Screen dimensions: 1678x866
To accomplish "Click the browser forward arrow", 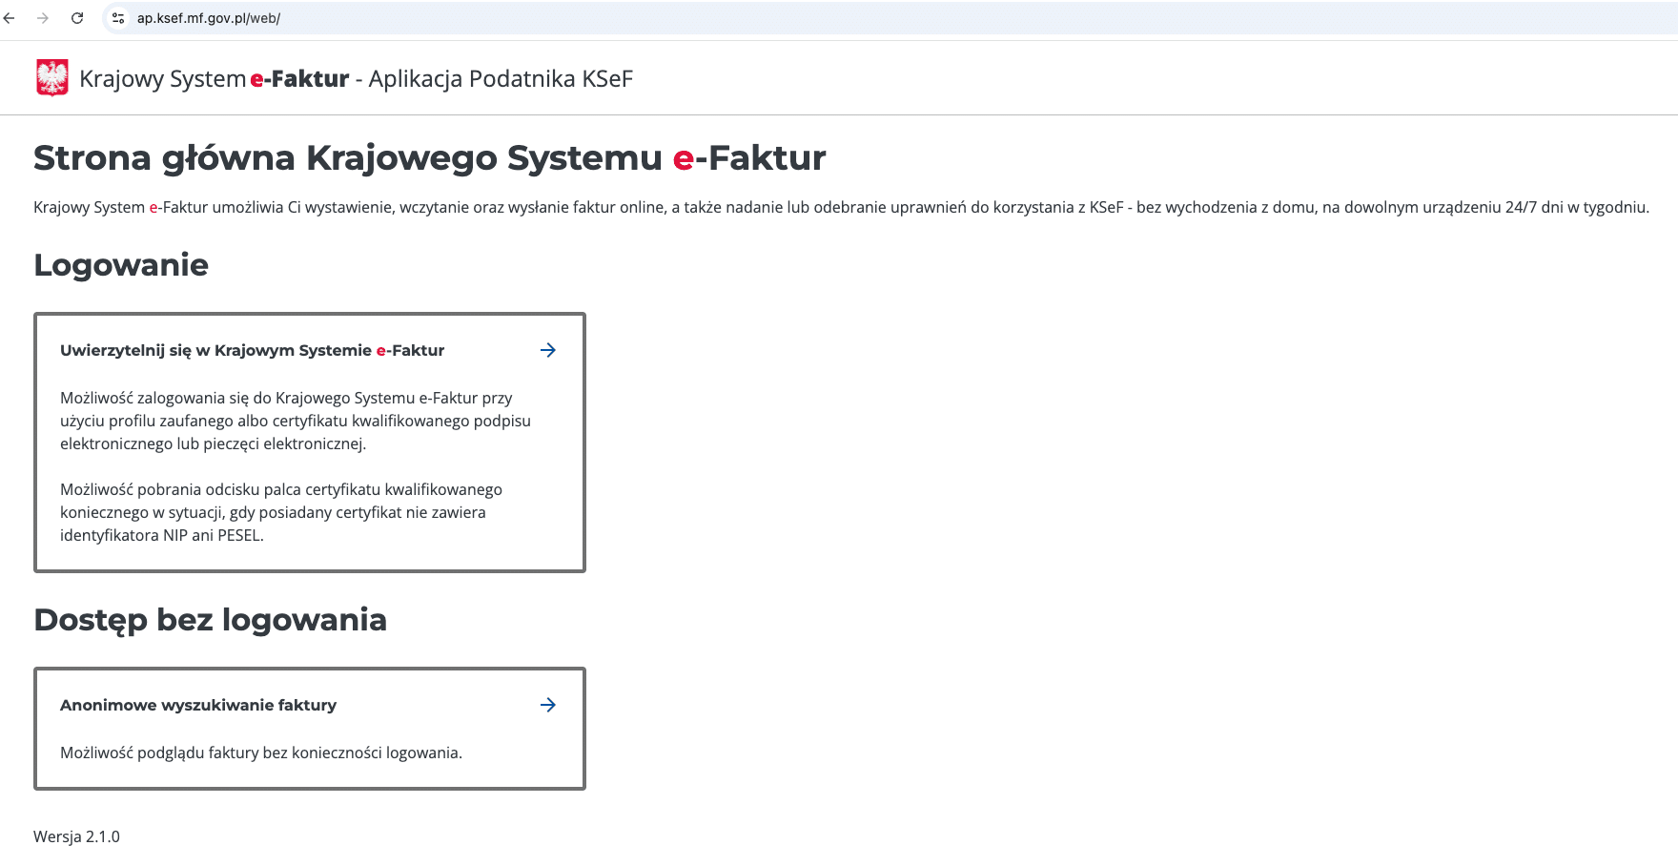I will (43, 18).
